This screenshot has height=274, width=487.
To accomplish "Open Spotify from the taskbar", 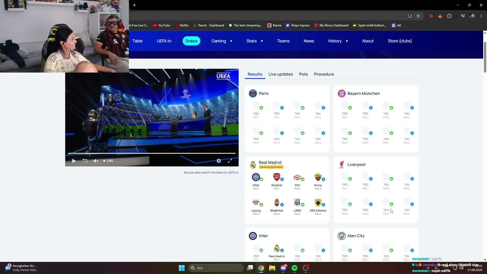I will (294, 268).
